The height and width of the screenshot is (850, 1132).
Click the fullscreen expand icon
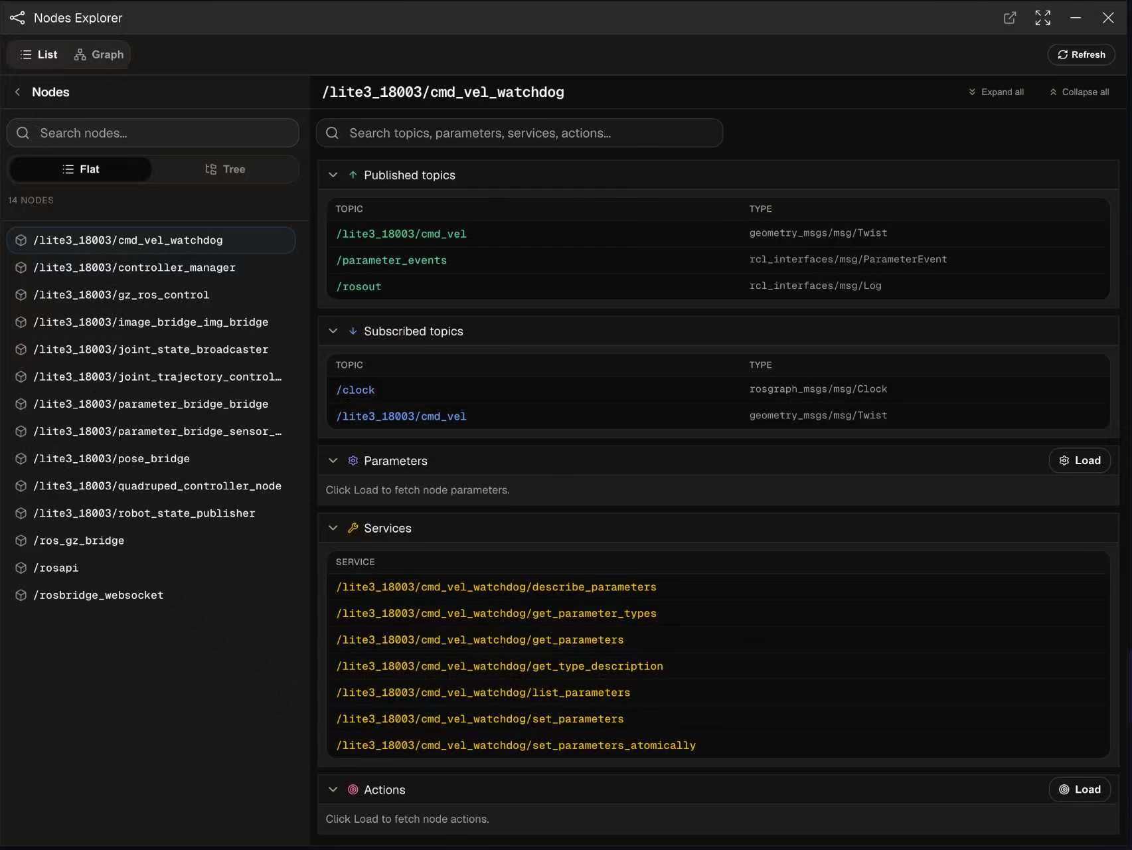click(x=1043, y=18)
